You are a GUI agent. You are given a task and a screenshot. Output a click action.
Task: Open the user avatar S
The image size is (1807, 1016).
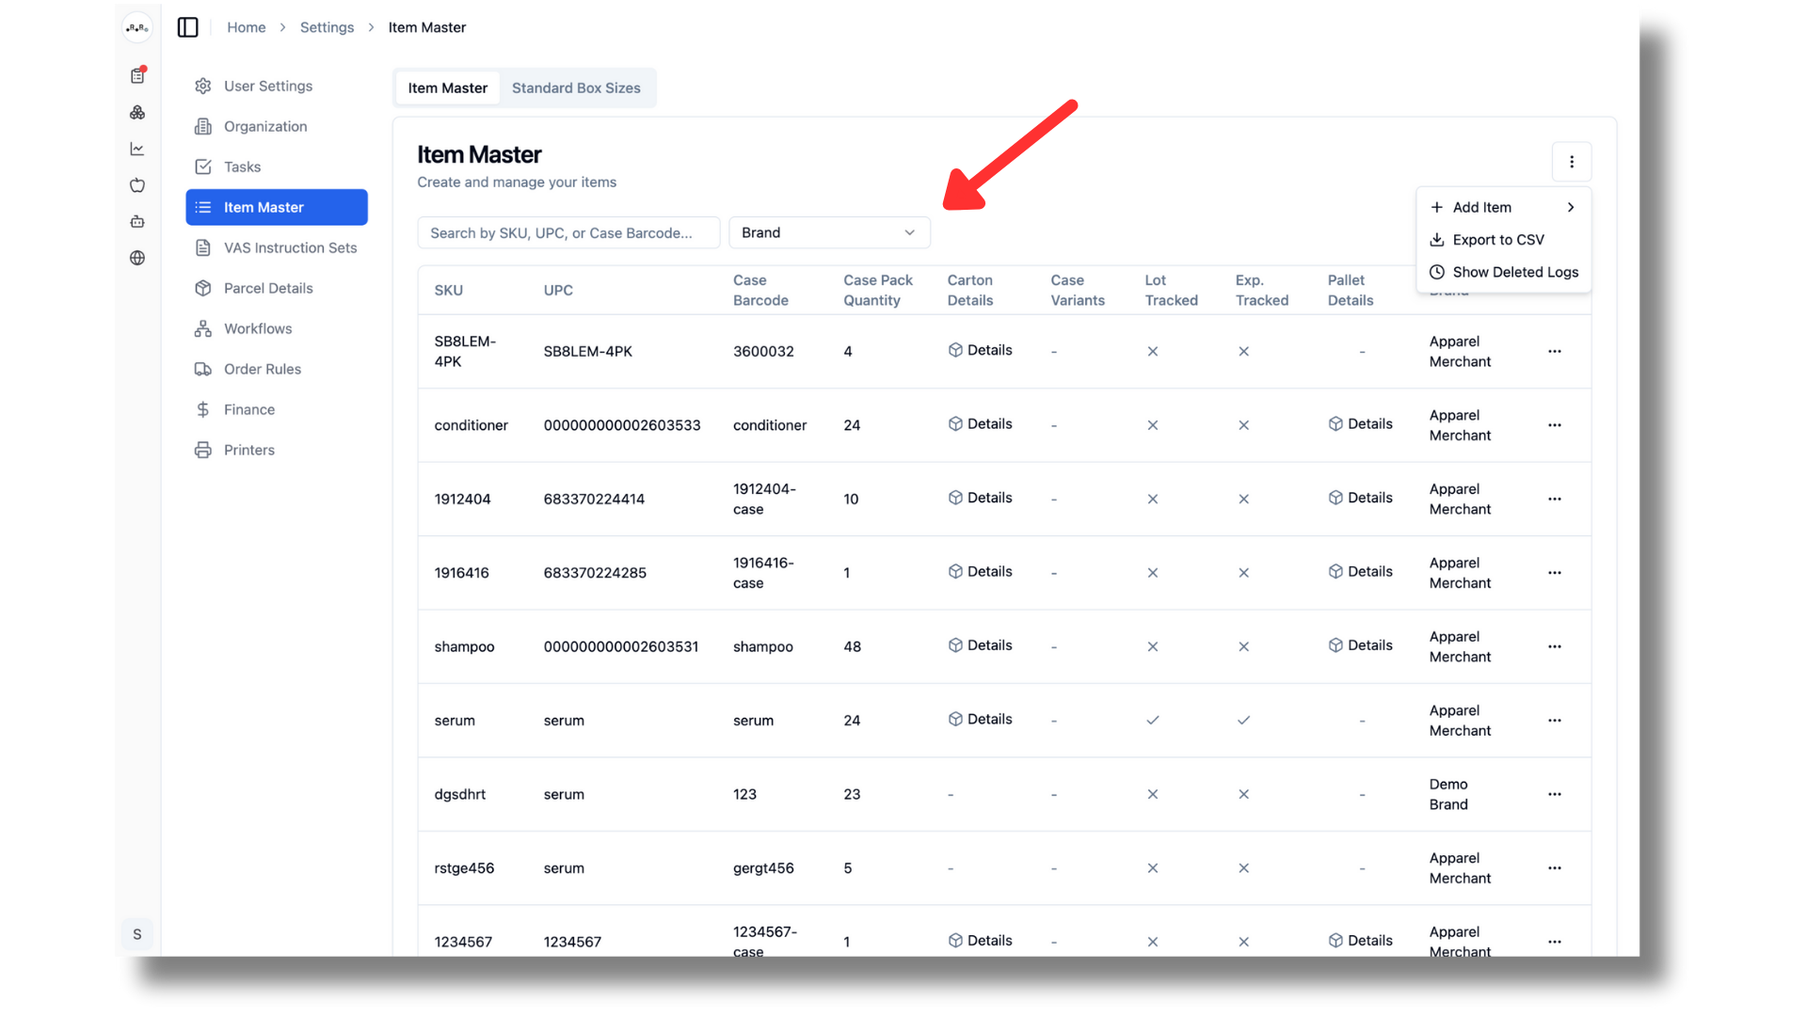[x=137, y=934]
